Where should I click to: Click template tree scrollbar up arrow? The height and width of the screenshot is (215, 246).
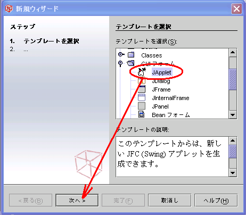(x=233, y=53)
